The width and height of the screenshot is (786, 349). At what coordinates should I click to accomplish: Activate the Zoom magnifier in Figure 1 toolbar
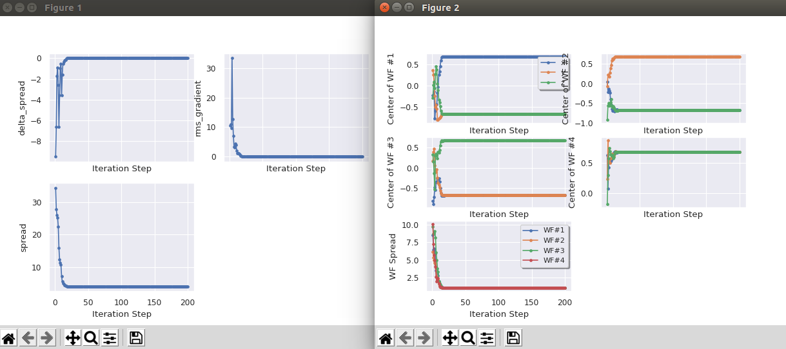tap(91, 337)
